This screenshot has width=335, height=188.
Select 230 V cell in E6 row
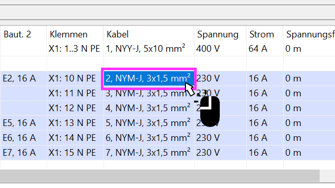tap(220, 138)
